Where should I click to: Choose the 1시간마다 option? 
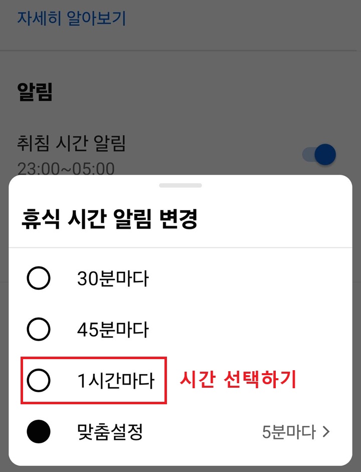39,380
